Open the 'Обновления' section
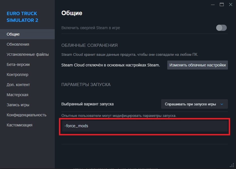Viewport: 236px width, 169px height. tap(18, 44)
